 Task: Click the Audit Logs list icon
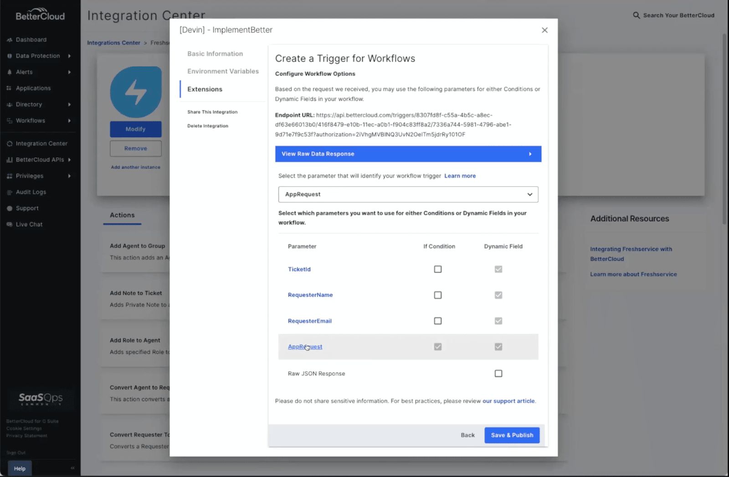(x=10, y=192)
